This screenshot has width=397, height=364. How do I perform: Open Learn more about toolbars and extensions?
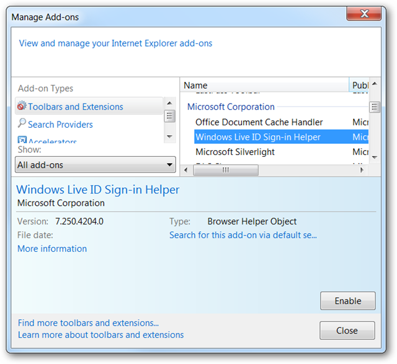[x=100, y=335]
